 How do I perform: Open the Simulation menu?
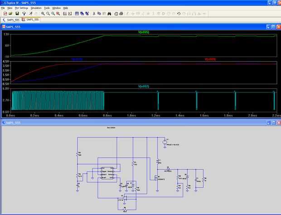tap(36, 8)
